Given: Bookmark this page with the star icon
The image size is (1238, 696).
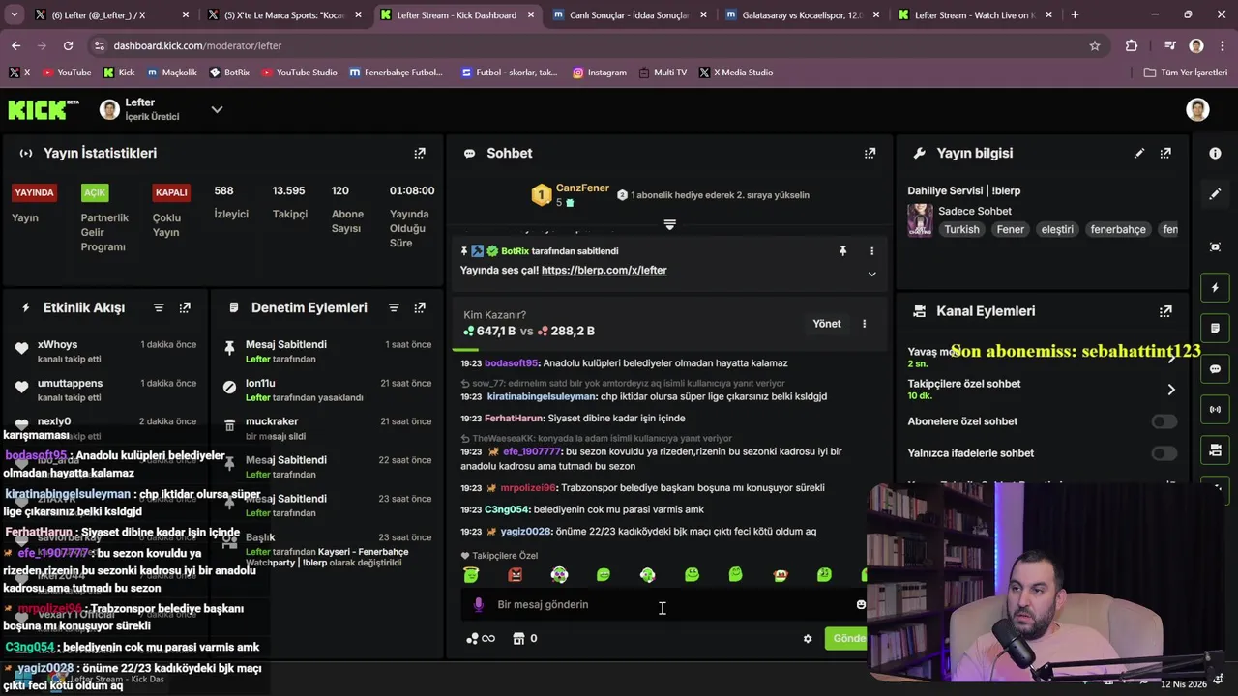Looking at the screenshot, I should (x=1095, y=45).
